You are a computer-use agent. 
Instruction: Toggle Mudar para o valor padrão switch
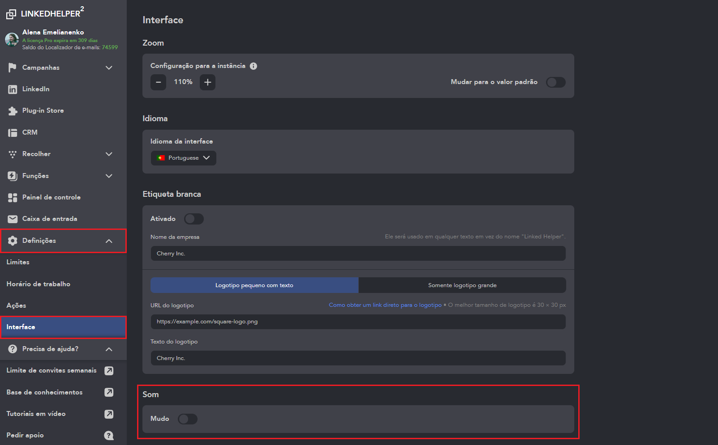555,82
